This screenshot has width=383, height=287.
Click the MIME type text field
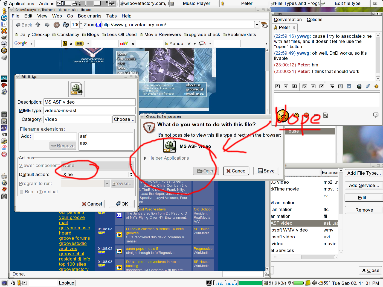(89, 111)
